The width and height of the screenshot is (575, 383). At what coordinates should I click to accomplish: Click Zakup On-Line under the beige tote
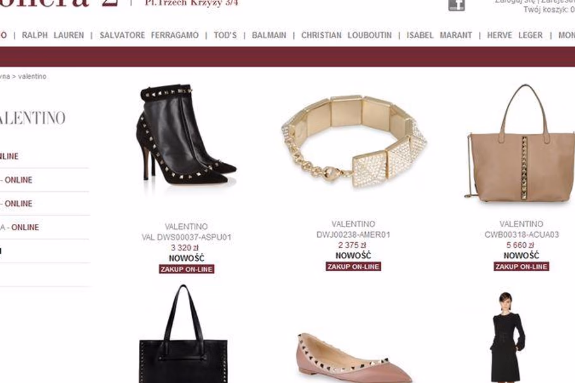521,266
